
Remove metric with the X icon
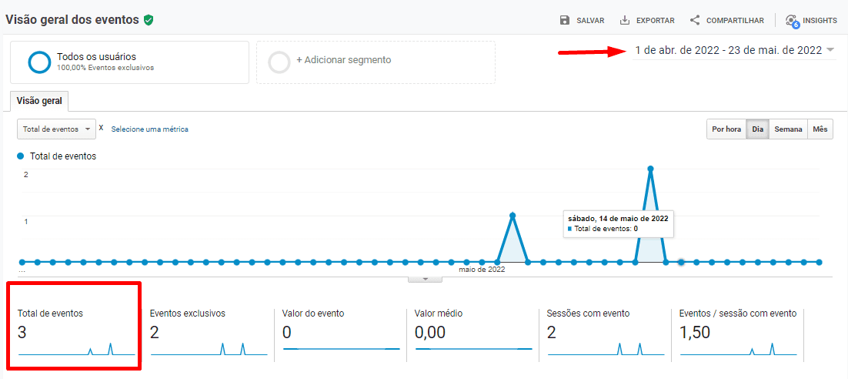click(101, 129)
